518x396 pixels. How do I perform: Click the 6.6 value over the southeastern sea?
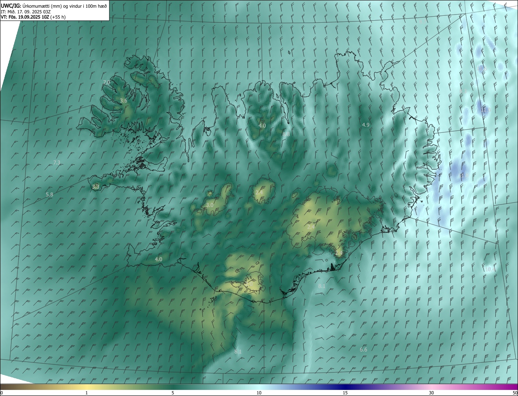click(363, 349)
